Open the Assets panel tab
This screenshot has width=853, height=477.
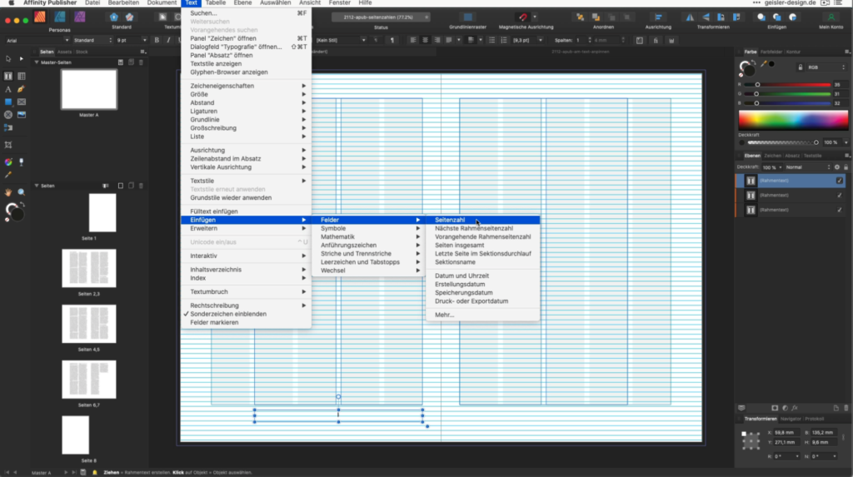[64, 52]
